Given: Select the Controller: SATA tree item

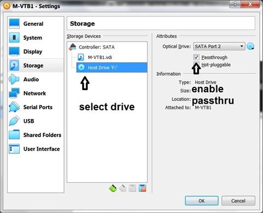Looking at the screenshot, I should click(96, 47).
